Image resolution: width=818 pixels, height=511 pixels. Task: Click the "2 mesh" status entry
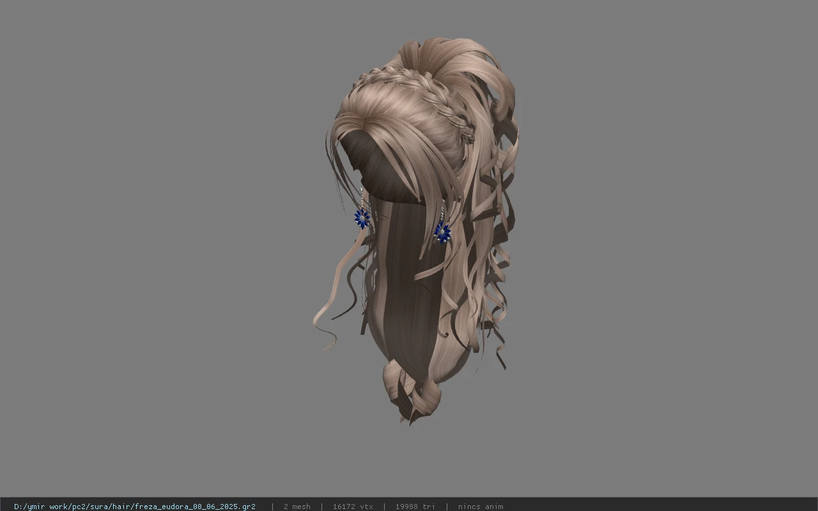point(297,507)
